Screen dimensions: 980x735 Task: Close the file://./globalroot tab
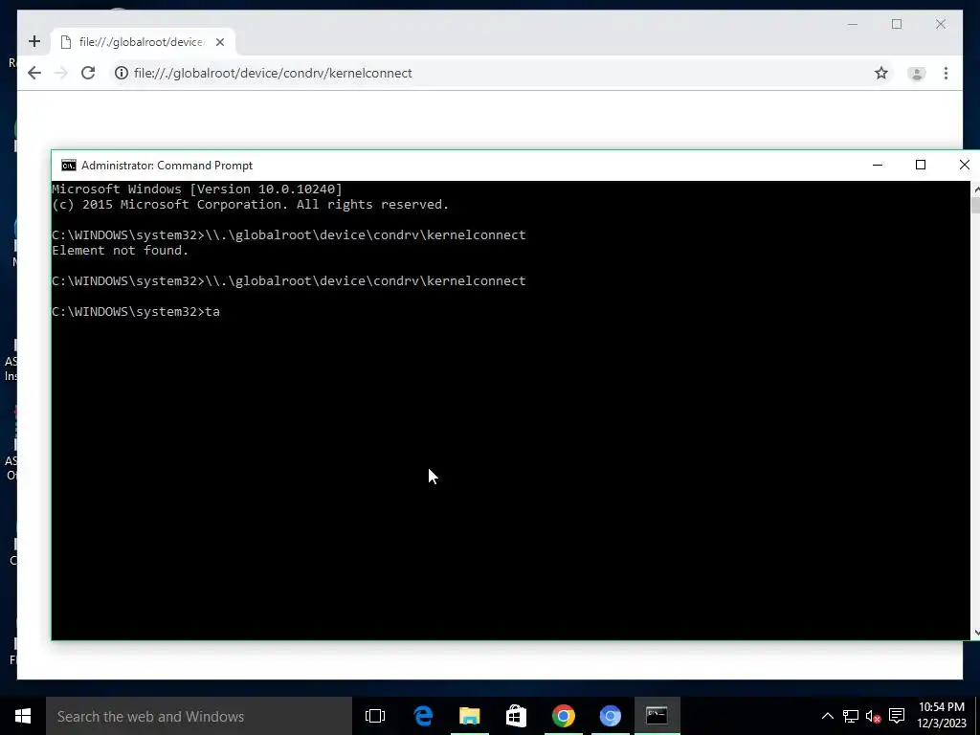[220, 42]
